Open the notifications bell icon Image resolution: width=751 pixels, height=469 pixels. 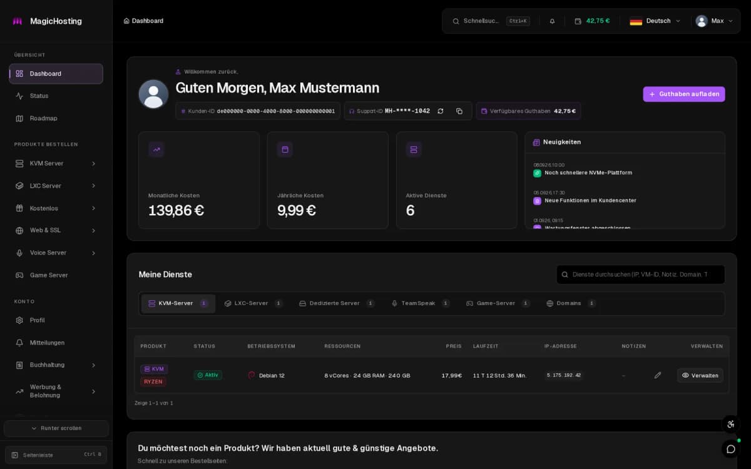552,21
